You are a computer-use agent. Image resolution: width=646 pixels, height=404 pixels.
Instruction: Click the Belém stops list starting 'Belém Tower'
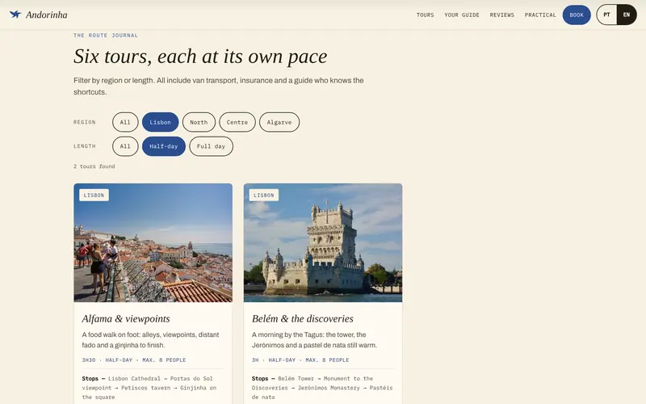pyautogui.click(x=322, y=388)
